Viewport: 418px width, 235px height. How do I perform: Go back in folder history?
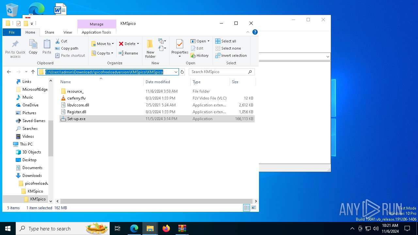9,72
